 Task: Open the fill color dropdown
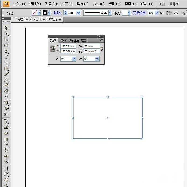tap(39, 13)
